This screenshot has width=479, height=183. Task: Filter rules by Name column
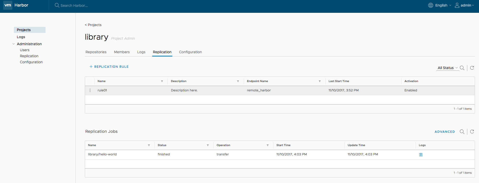pos(162,81)
